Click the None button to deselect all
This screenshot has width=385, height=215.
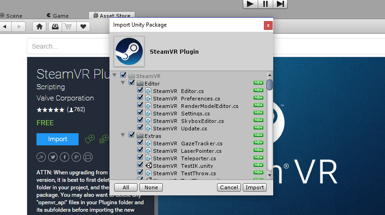151,187
